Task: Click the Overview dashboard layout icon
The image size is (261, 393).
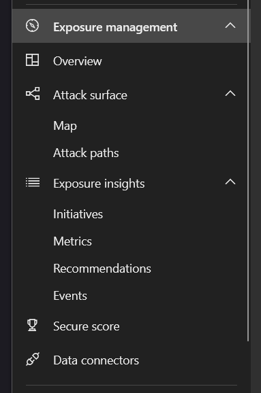Action: point(33,60)
